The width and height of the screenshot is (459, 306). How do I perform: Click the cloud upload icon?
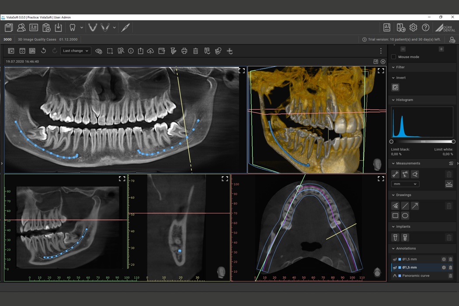point(150,51)
